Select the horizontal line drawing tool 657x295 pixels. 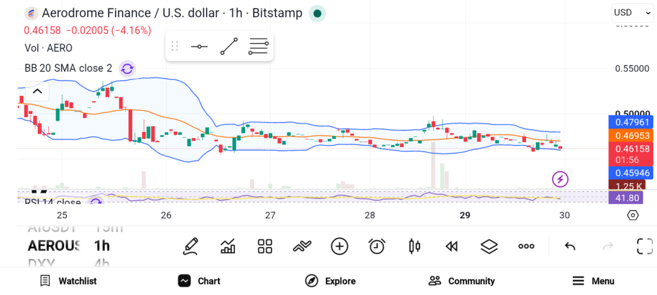point(200,46)
